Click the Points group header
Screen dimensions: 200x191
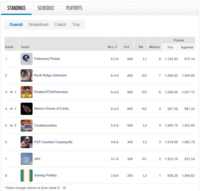point(179,40)
